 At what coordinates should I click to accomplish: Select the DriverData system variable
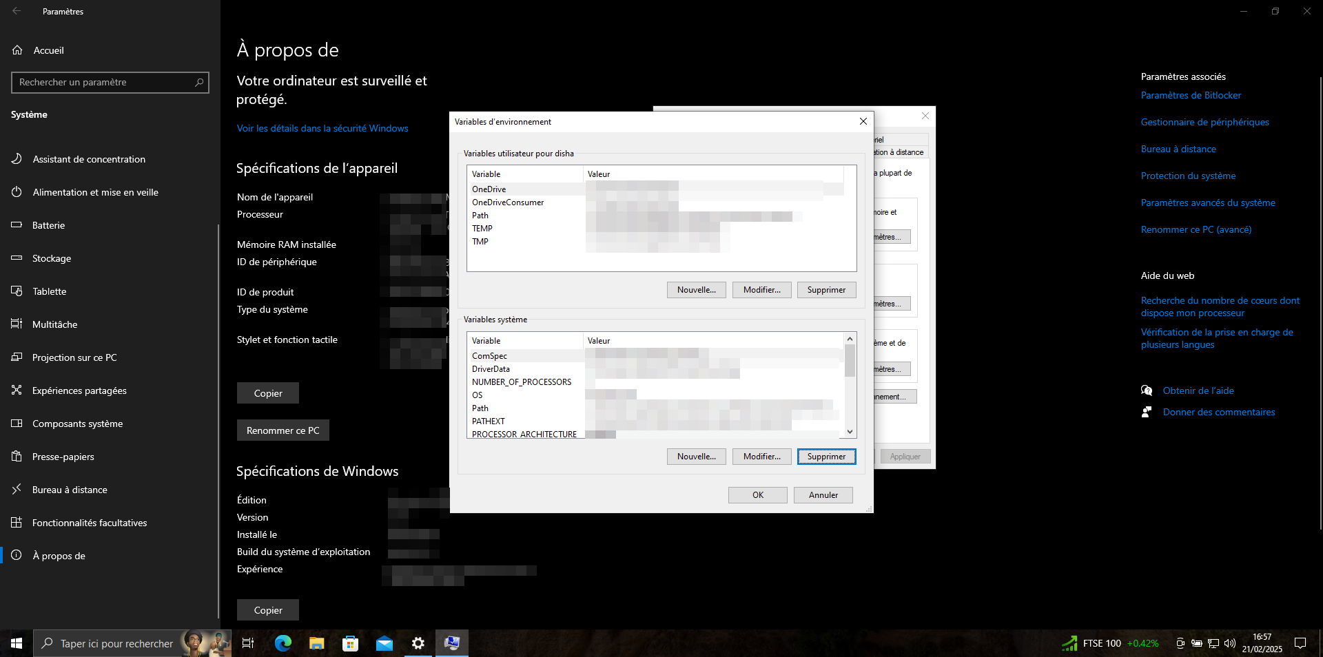[655, 369]
